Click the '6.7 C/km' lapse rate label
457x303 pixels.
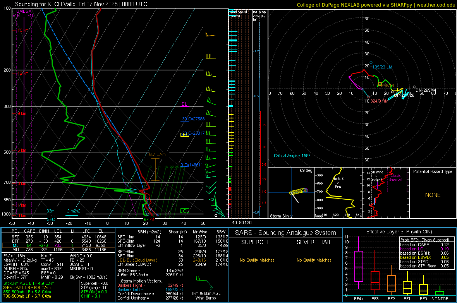click(x=157, y=154)
